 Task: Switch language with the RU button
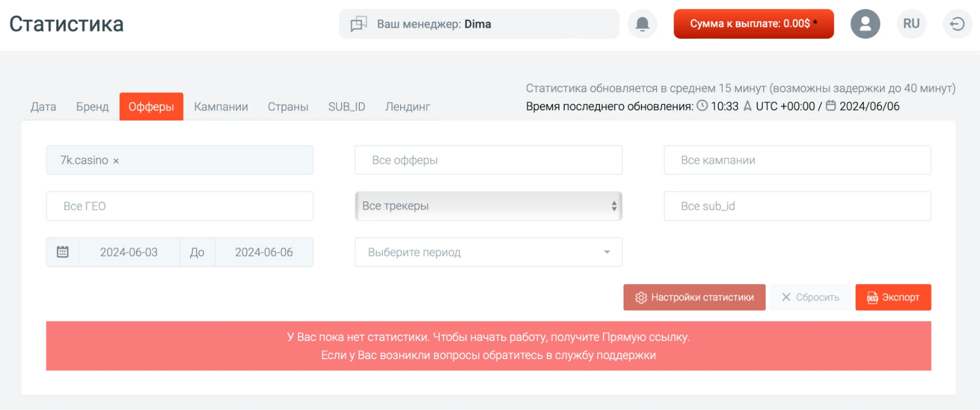point(911,24)
